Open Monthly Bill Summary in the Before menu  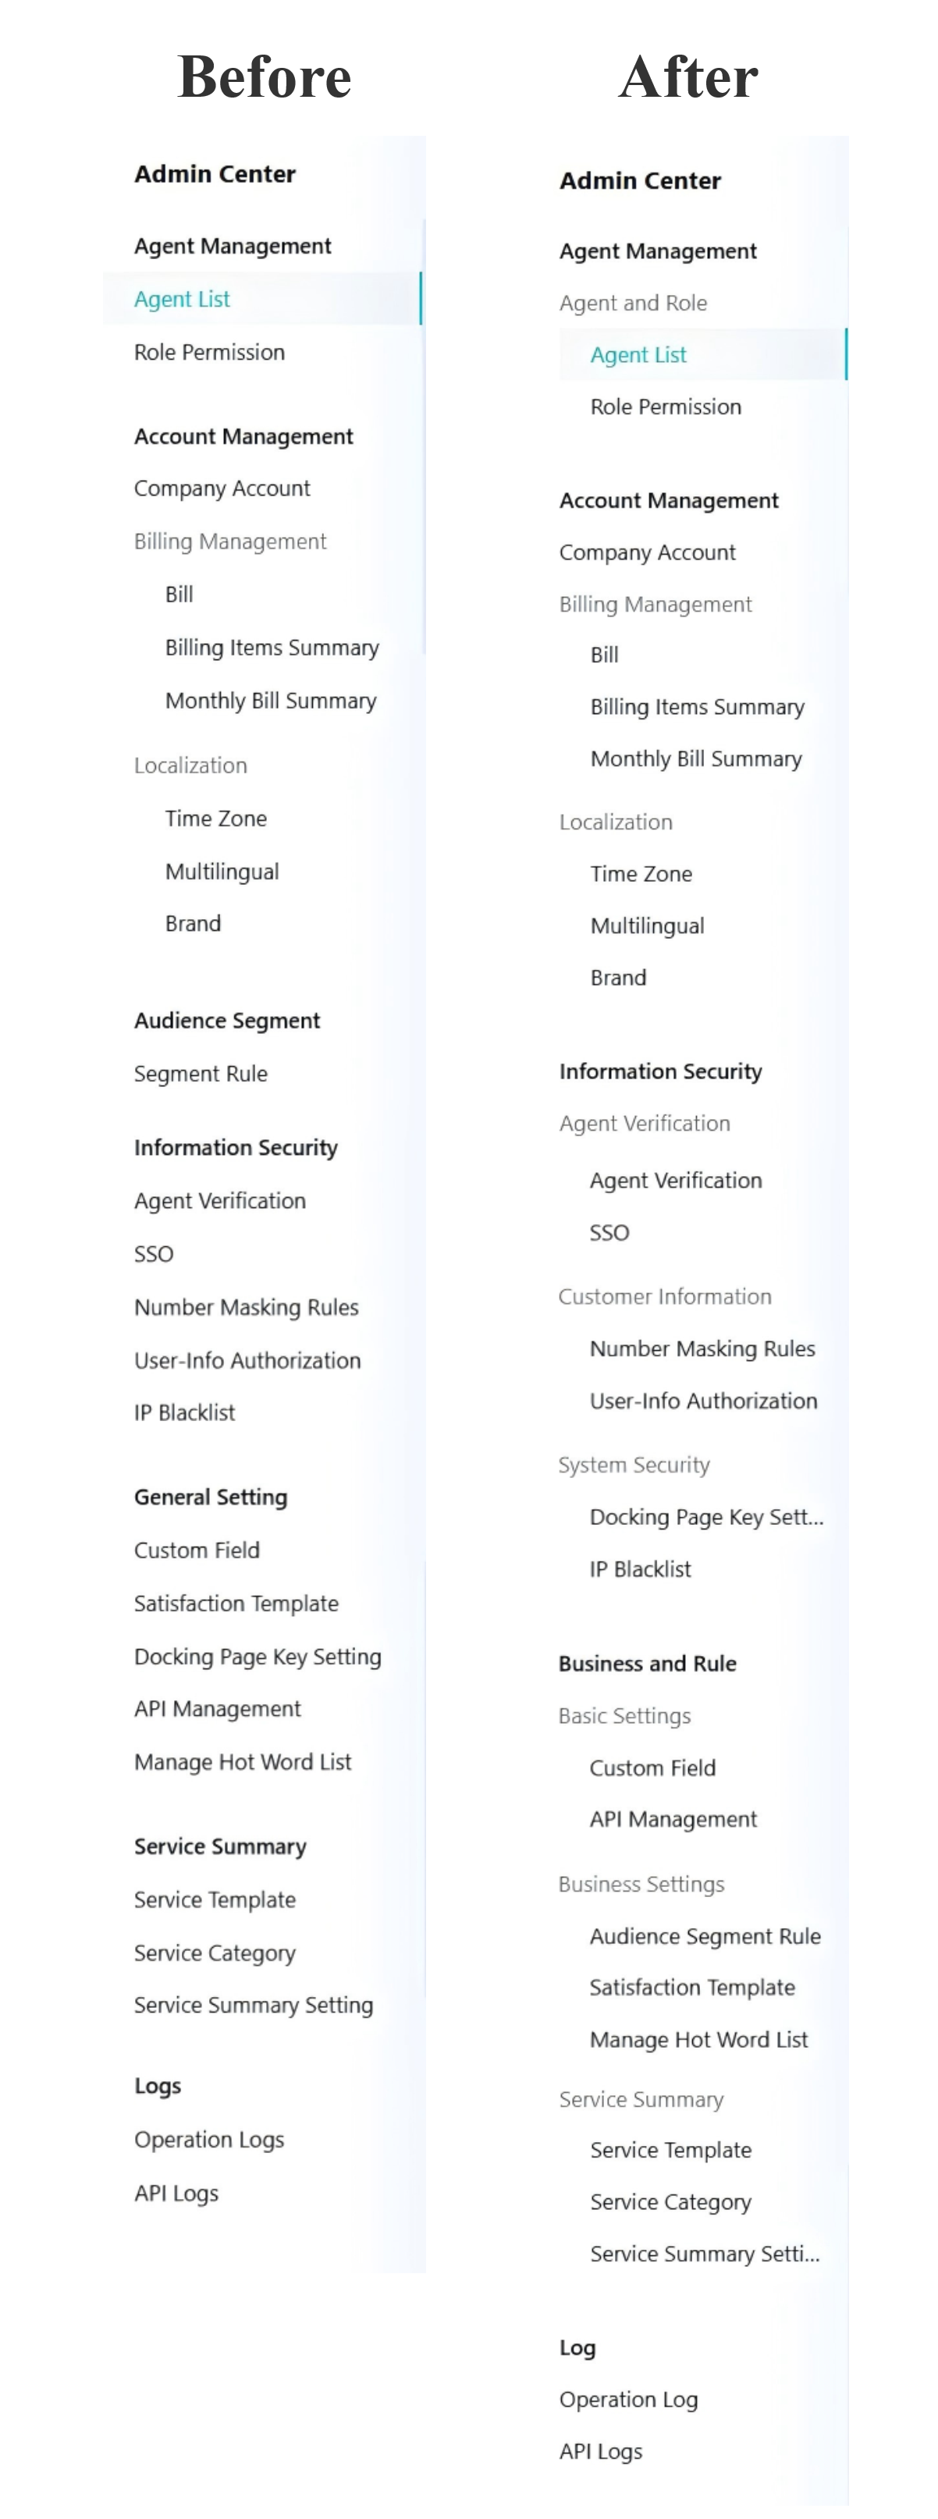point(270,701)
